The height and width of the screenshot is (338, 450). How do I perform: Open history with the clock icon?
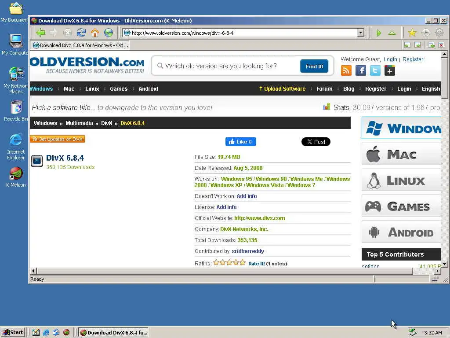(426, 33)
